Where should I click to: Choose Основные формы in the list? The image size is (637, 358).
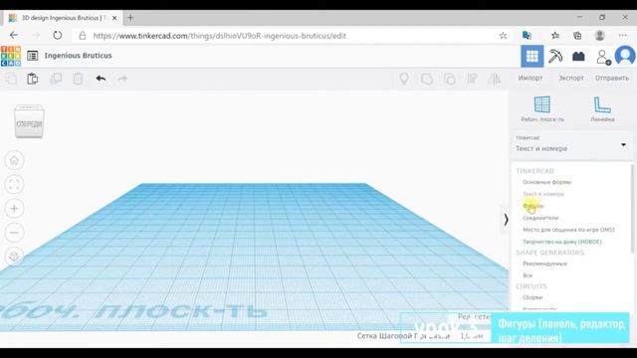click(x=546, y=182)
